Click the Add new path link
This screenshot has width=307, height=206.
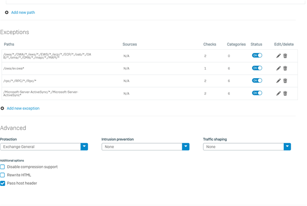(x=23, y=12)
